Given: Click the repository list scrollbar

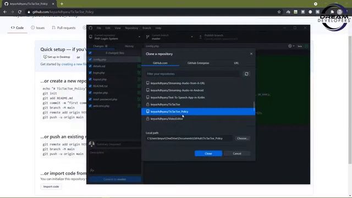Looking at the screenshot, I should pyautogui.click(x=254, y=106).
